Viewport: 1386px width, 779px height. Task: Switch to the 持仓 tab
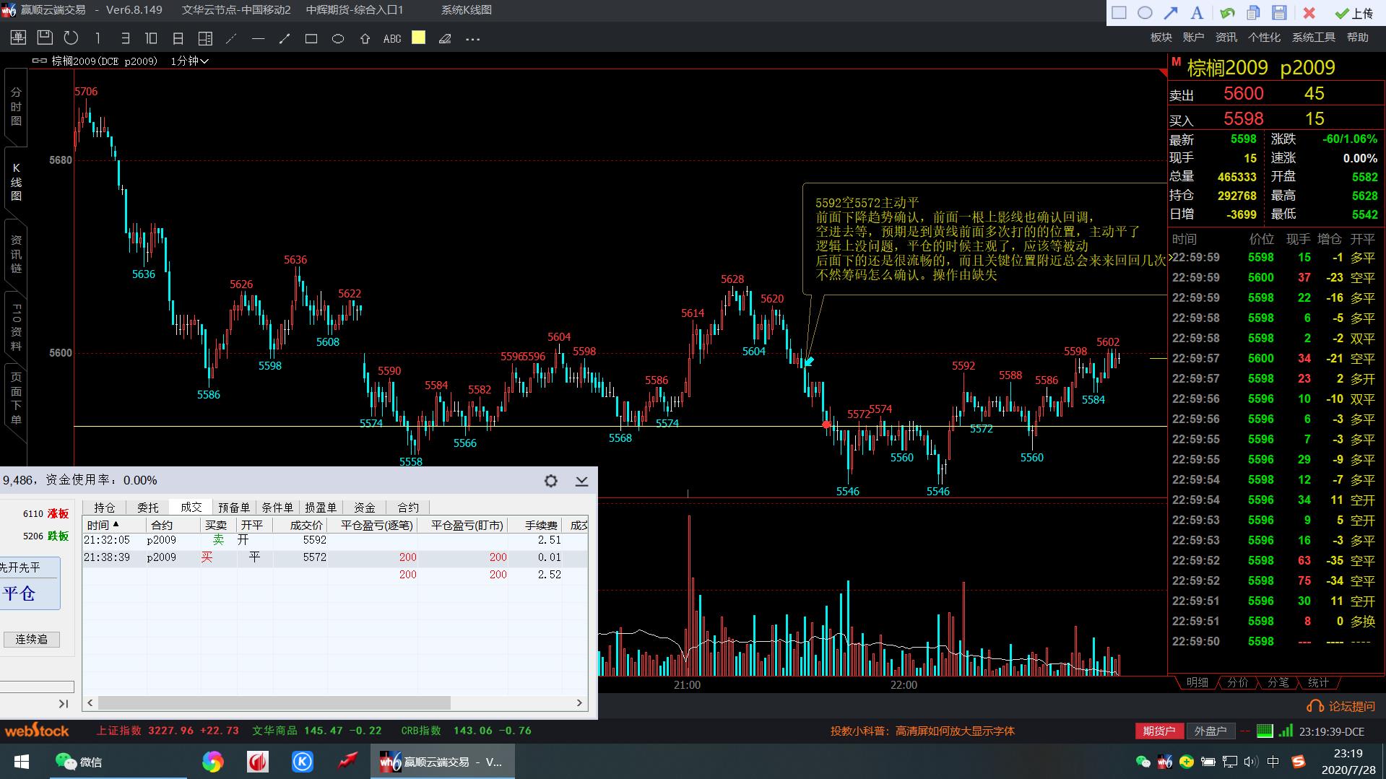105,508
